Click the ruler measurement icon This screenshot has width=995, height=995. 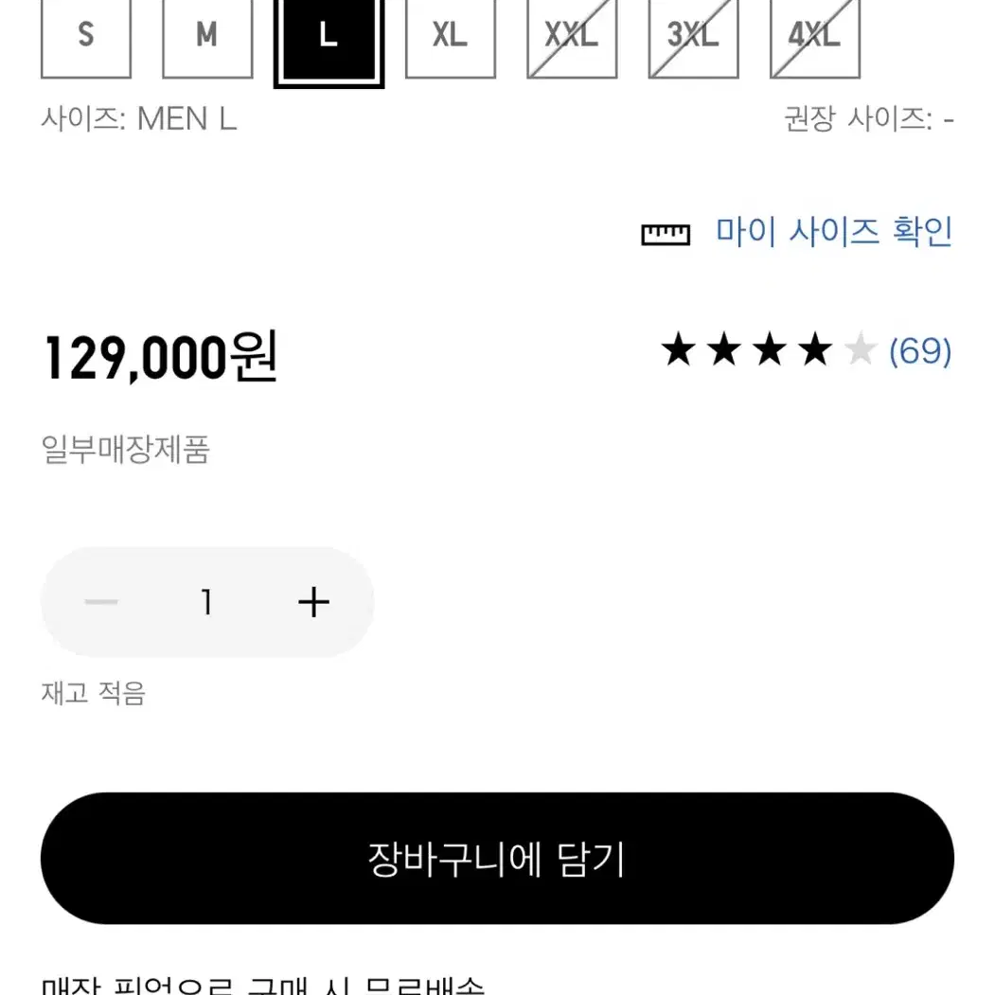(666, 234)
